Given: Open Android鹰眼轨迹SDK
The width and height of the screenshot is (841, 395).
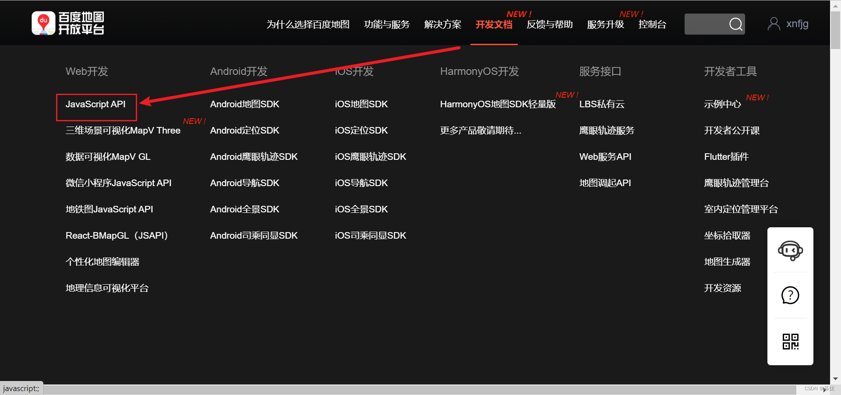Looking at the screenshot, I should [254, 157].
